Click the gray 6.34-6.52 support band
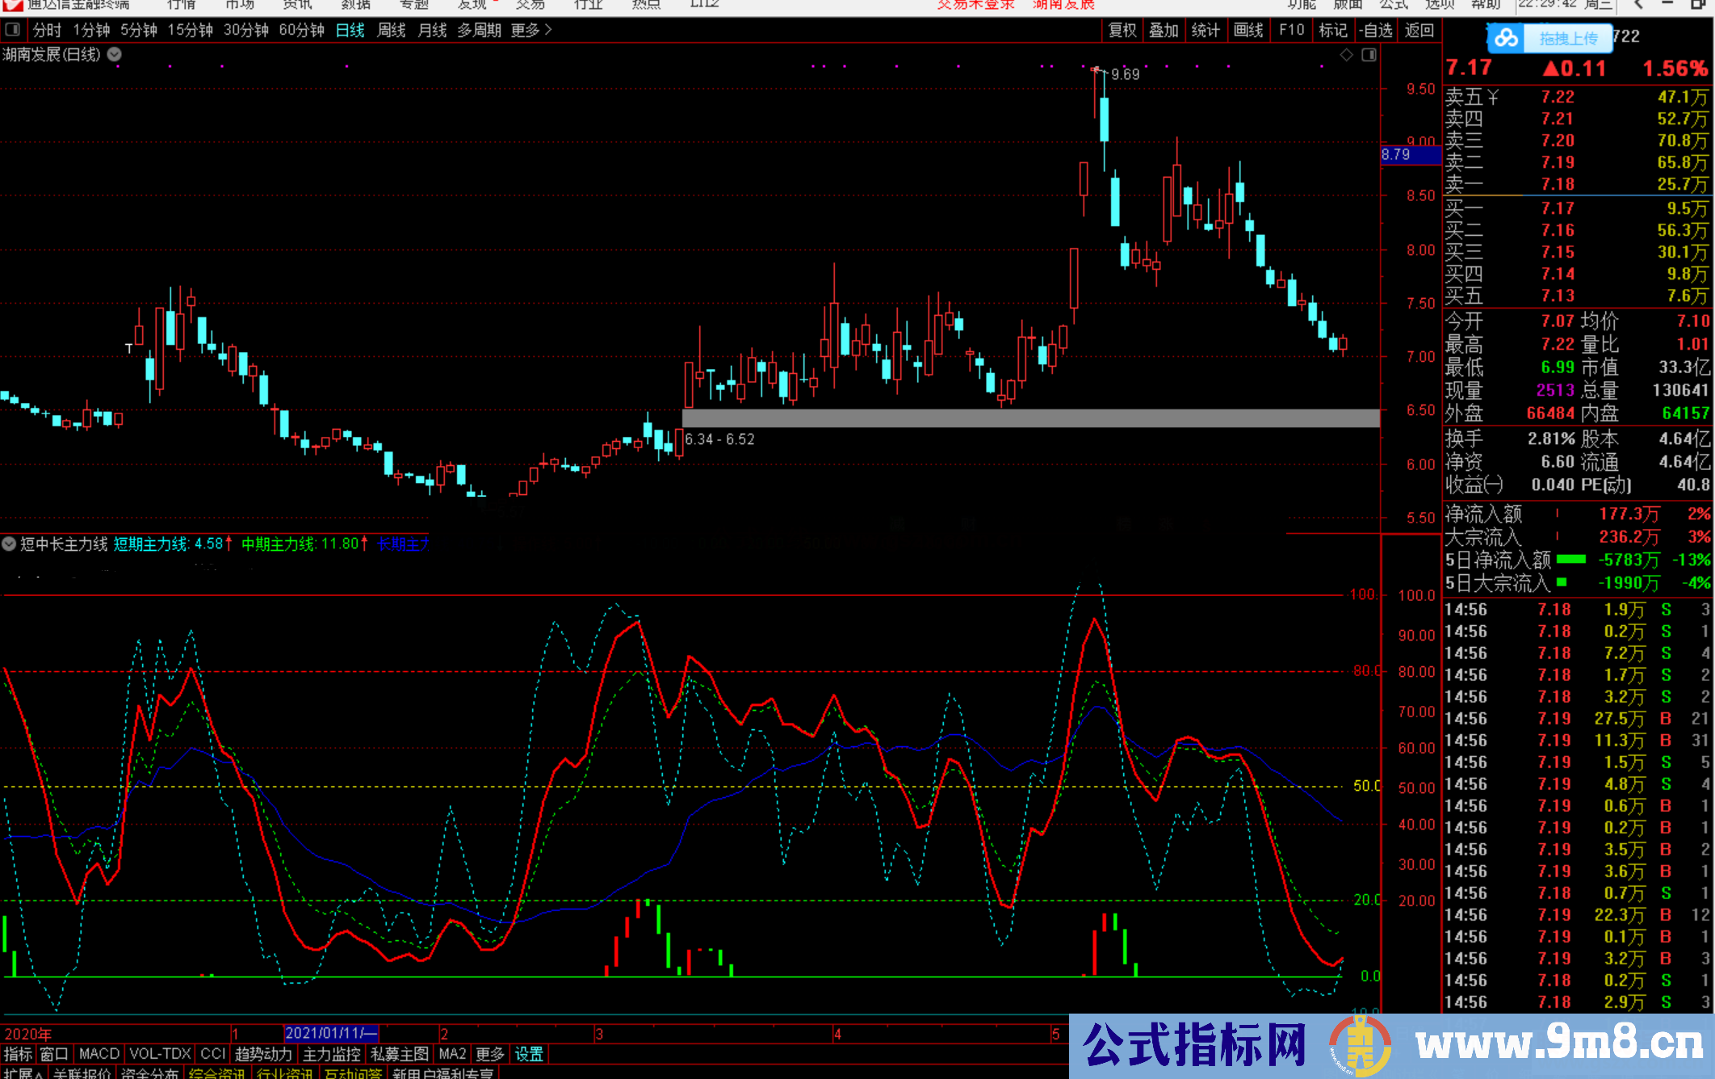The height and width of the screenshot is (1079, 1715). click(1030, 418)
